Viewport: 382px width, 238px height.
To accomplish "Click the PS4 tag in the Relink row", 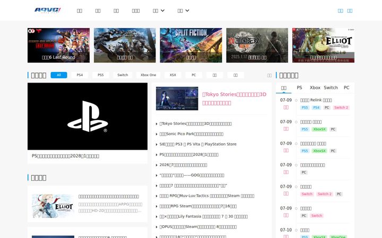I will point(316,107).
